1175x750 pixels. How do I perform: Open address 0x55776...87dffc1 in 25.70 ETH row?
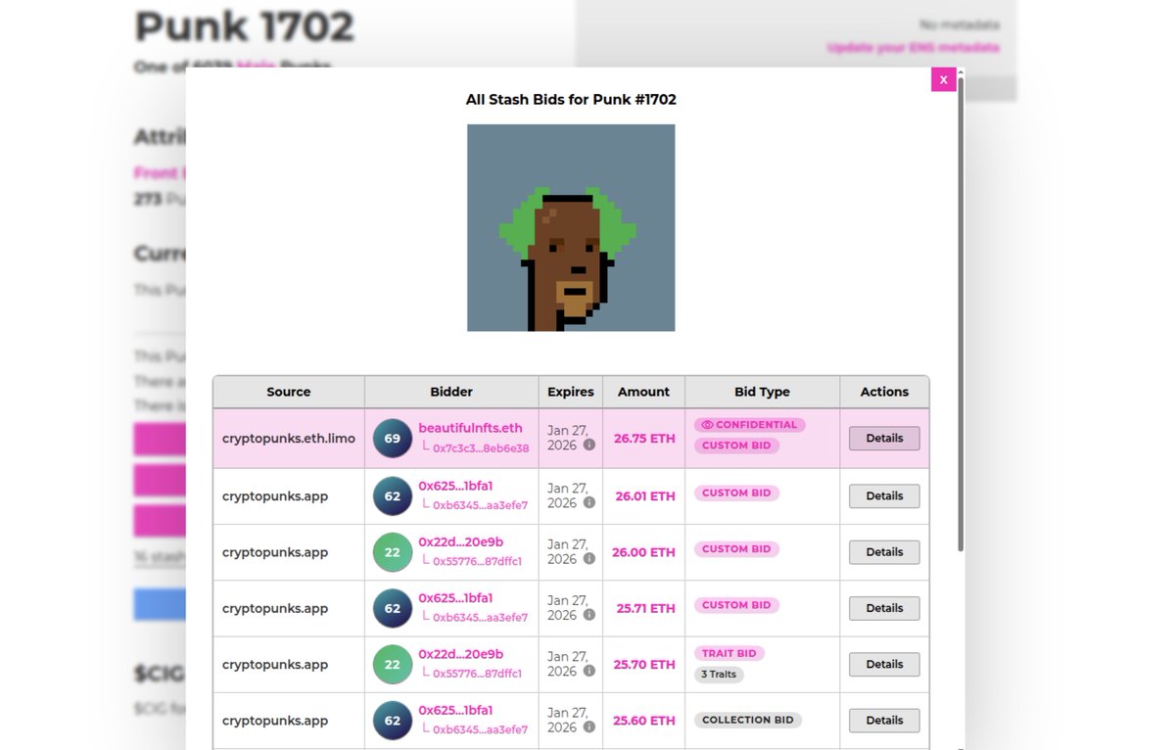point(477,674)
